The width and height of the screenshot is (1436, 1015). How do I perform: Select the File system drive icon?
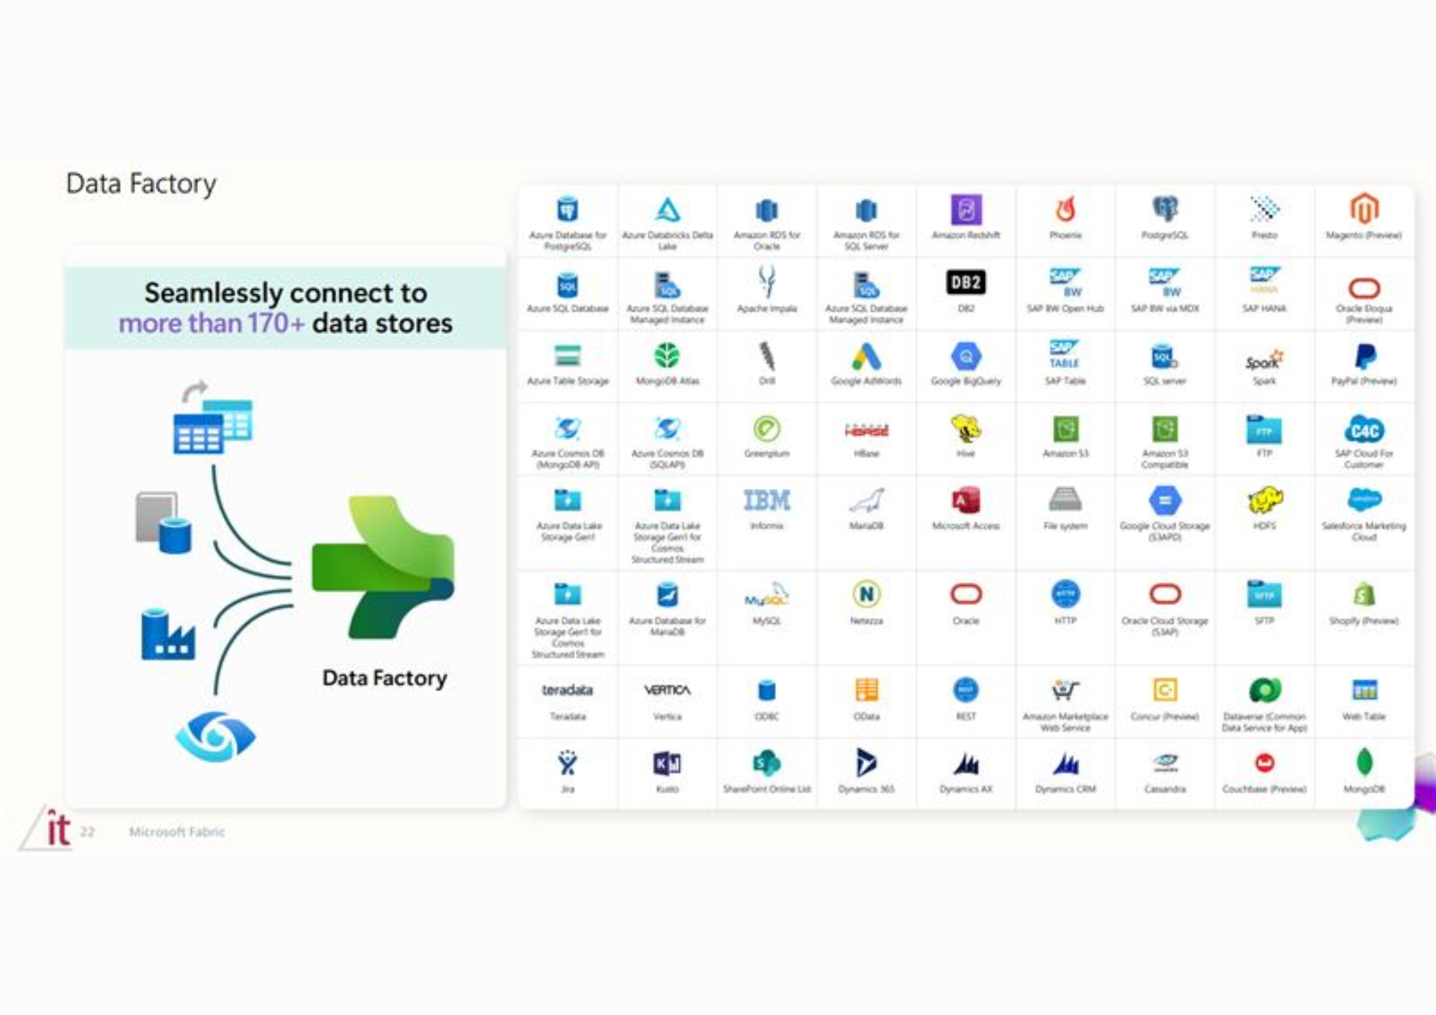click(x=1065, y=500)
